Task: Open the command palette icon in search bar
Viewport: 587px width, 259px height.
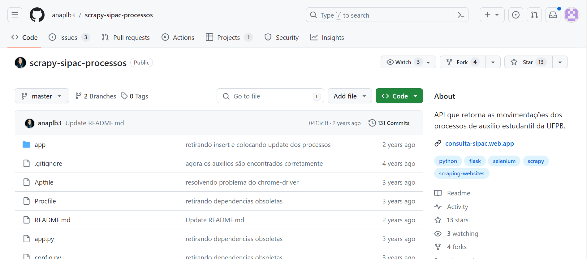Action: pos(461,15)
